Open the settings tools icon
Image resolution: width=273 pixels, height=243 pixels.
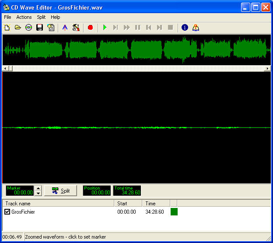(x=76, y=28)
